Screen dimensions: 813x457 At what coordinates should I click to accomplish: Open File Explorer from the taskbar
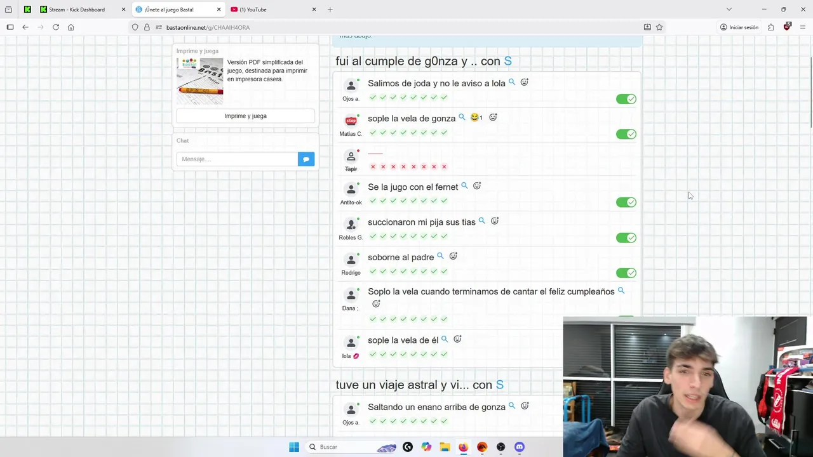(x=445, y=447)
